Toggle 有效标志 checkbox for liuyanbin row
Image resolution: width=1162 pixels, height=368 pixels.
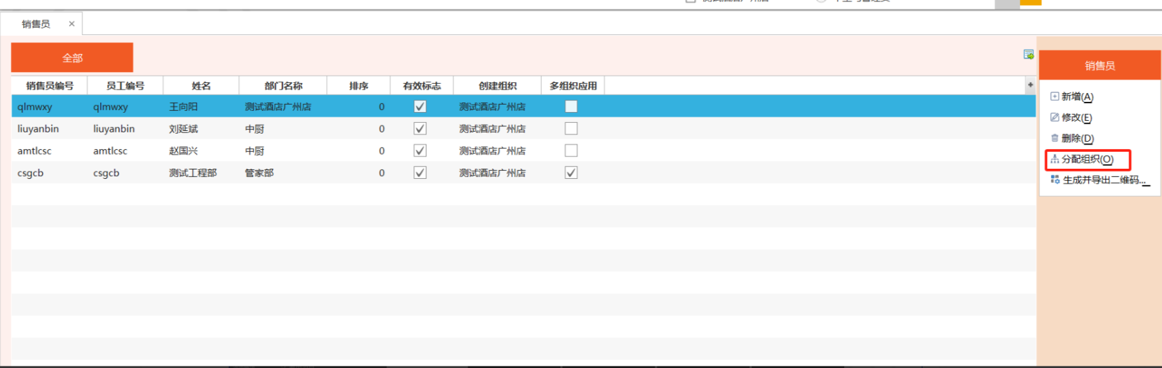[420, 128]
